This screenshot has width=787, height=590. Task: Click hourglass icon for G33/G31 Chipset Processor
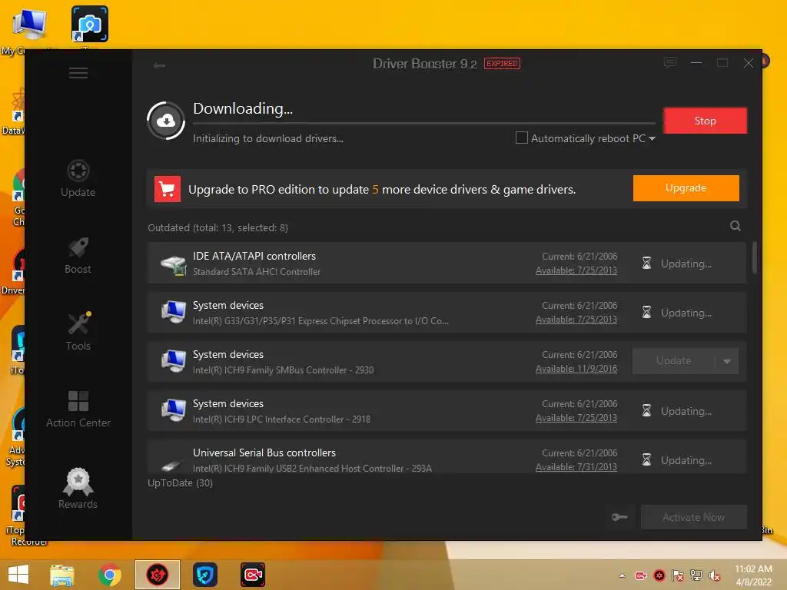[x=646, y=313]
